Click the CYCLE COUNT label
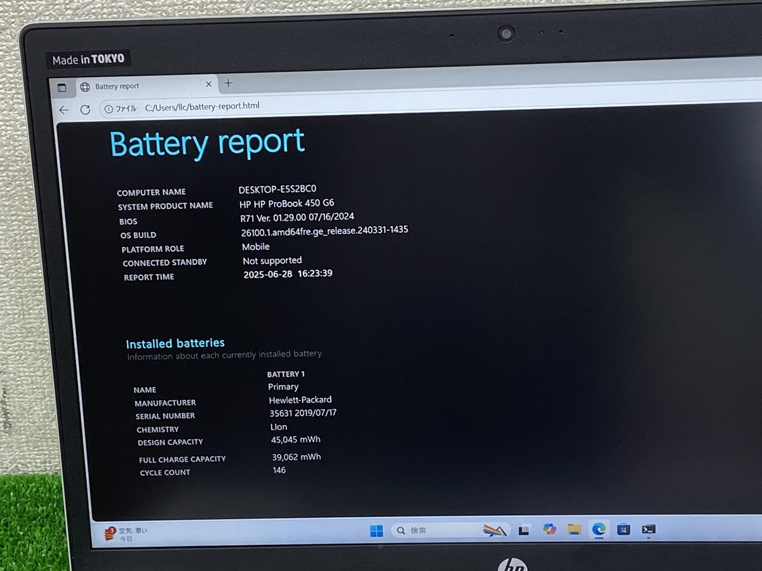 (x=165, y=473)
